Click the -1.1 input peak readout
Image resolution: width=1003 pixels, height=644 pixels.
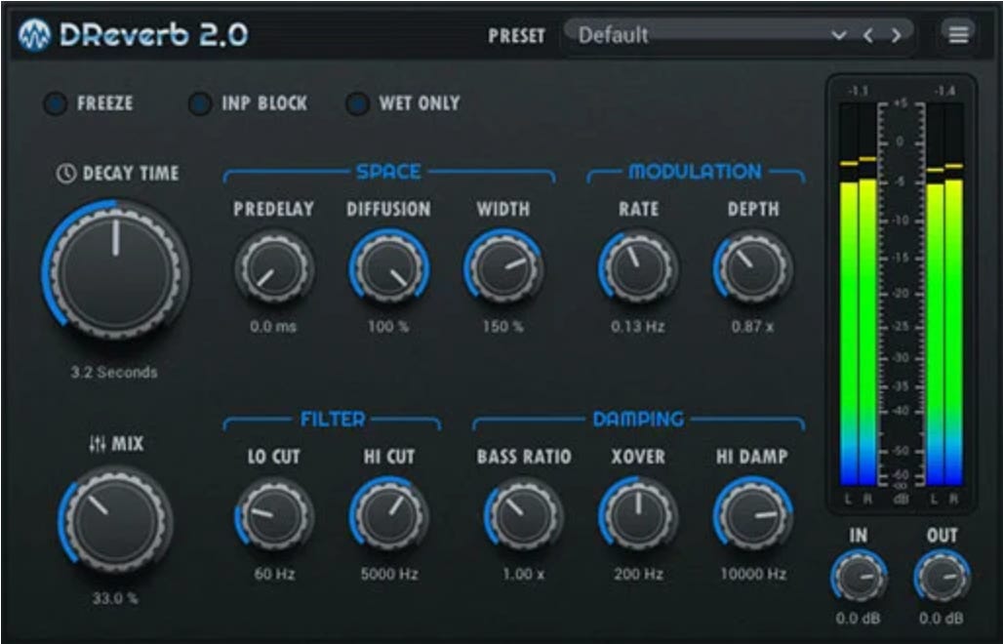pos(858,92)
